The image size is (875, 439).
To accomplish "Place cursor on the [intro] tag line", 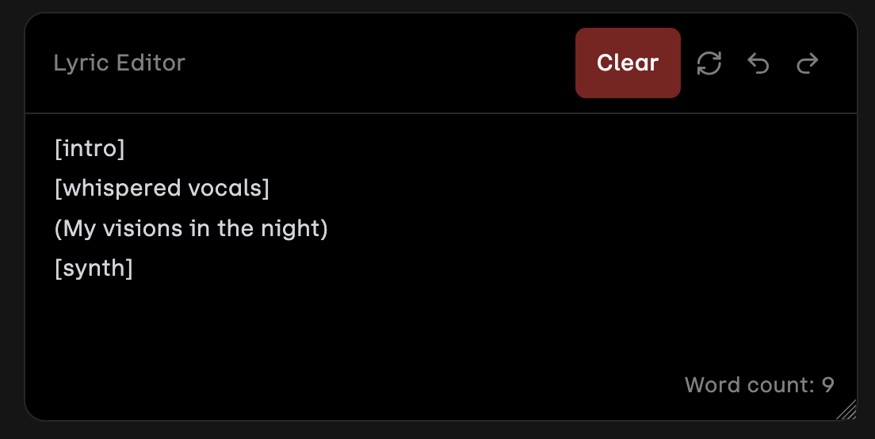I will (90, 148).
